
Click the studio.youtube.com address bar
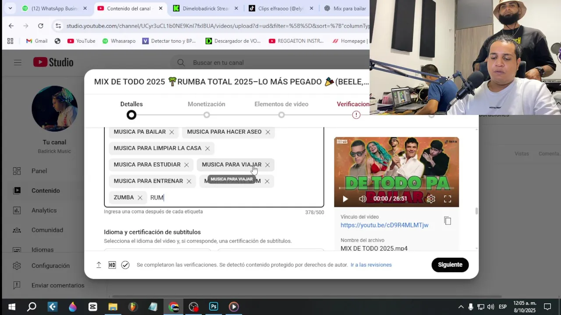pos(218,26)
